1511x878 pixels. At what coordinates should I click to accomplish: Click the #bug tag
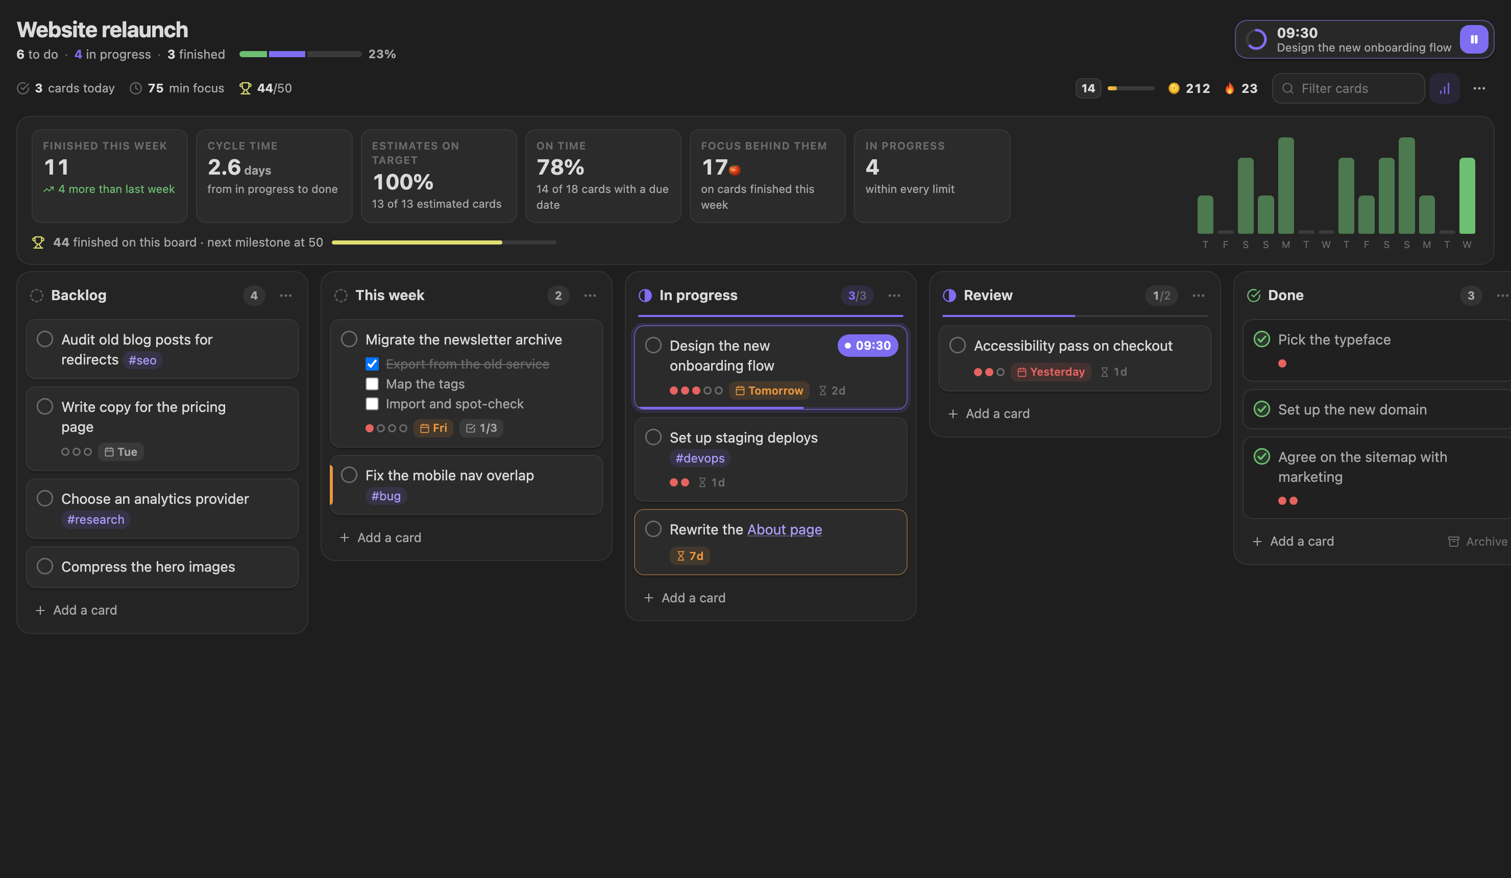click(x=386, y=496)
